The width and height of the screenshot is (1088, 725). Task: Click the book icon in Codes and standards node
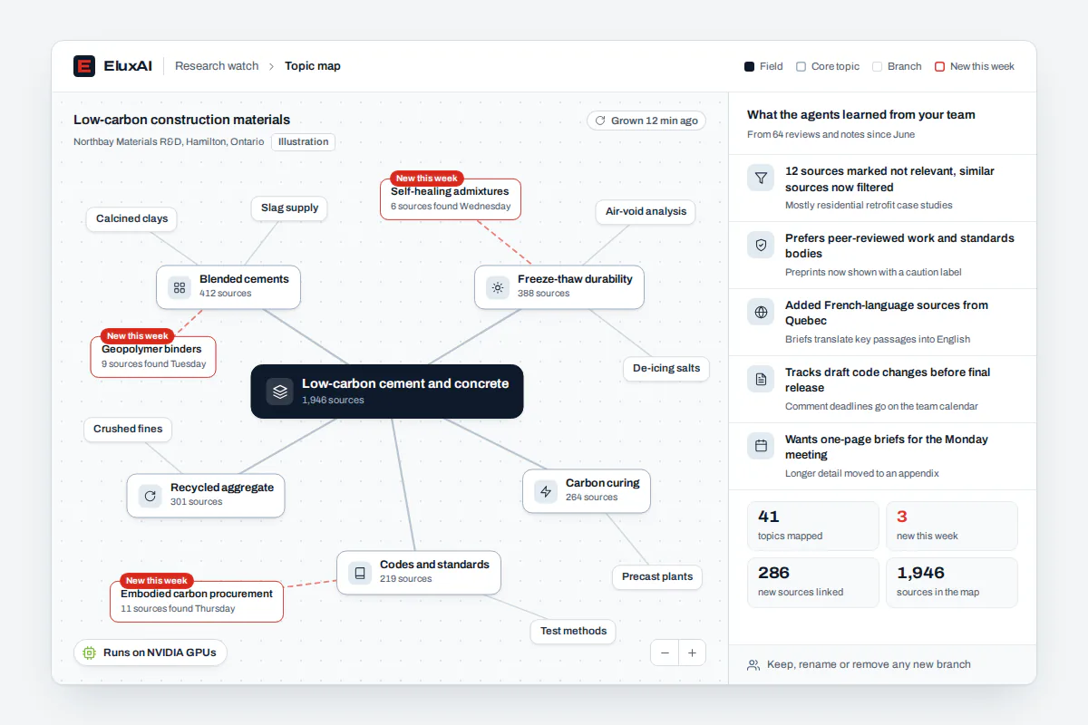coord(360,573)
